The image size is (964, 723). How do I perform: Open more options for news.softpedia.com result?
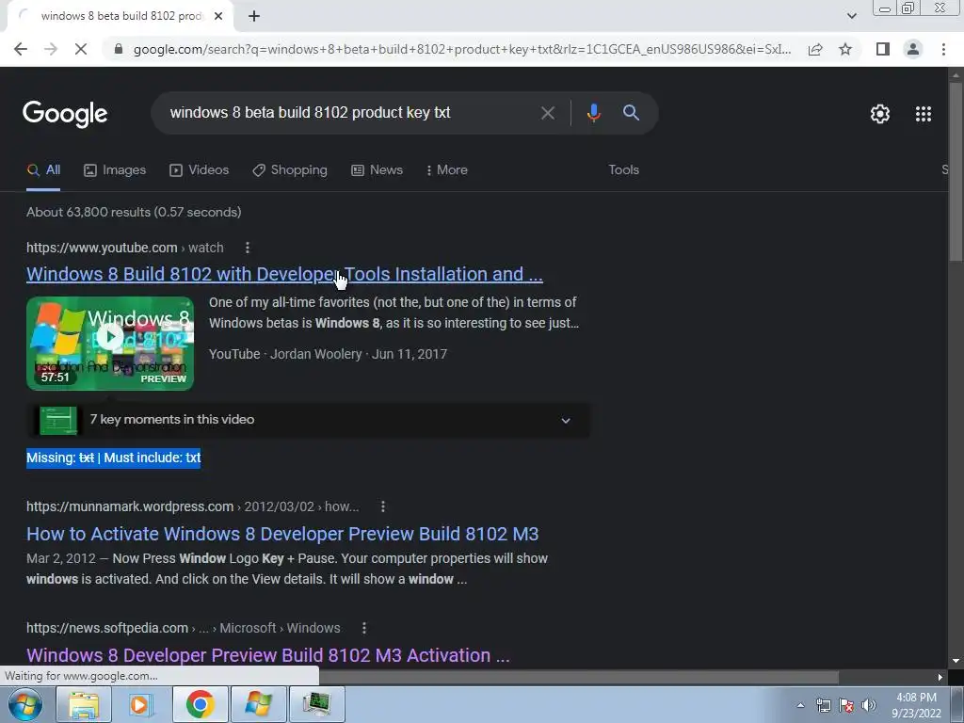pyautogui.click(x=364, y=628)
